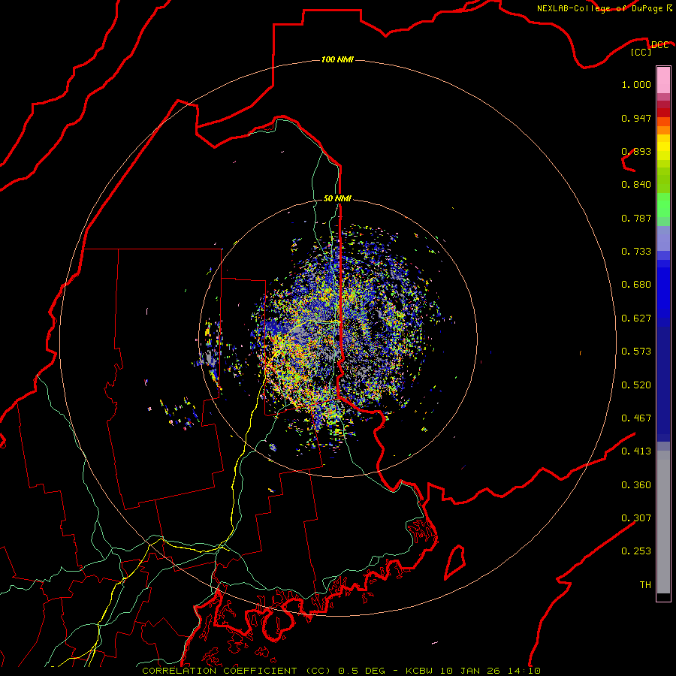
Task: Select the 0.520 scale value
Action: 636,385
